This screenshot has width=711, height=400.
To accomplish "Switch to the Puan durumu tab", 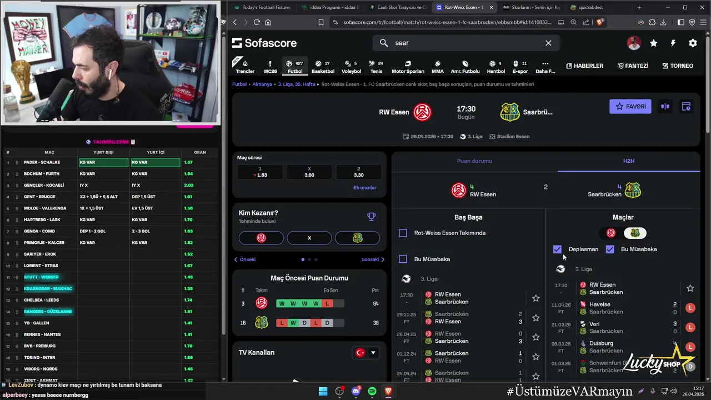I will (x=474, y=161).
